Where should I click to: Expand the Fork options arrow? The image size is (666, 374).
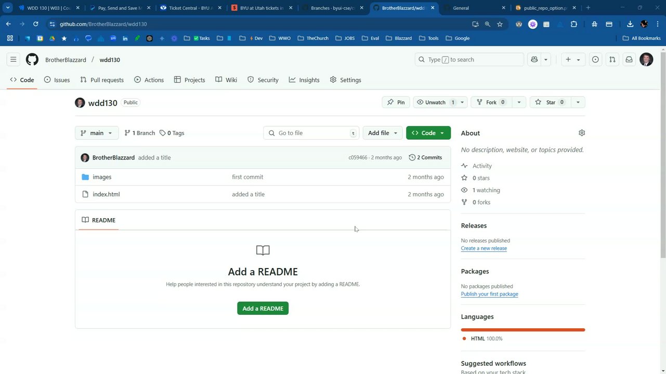click(518, 102)
